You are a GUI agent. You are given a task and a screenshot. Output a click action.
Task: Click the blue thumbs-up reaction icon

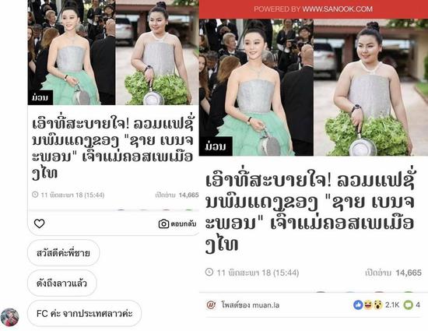pyautogui.click(x=358, y=305)
